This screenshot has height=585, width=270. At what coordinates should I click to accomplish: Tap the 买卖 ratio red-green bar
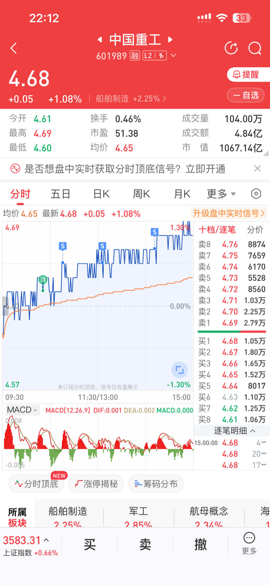(232, 331)
